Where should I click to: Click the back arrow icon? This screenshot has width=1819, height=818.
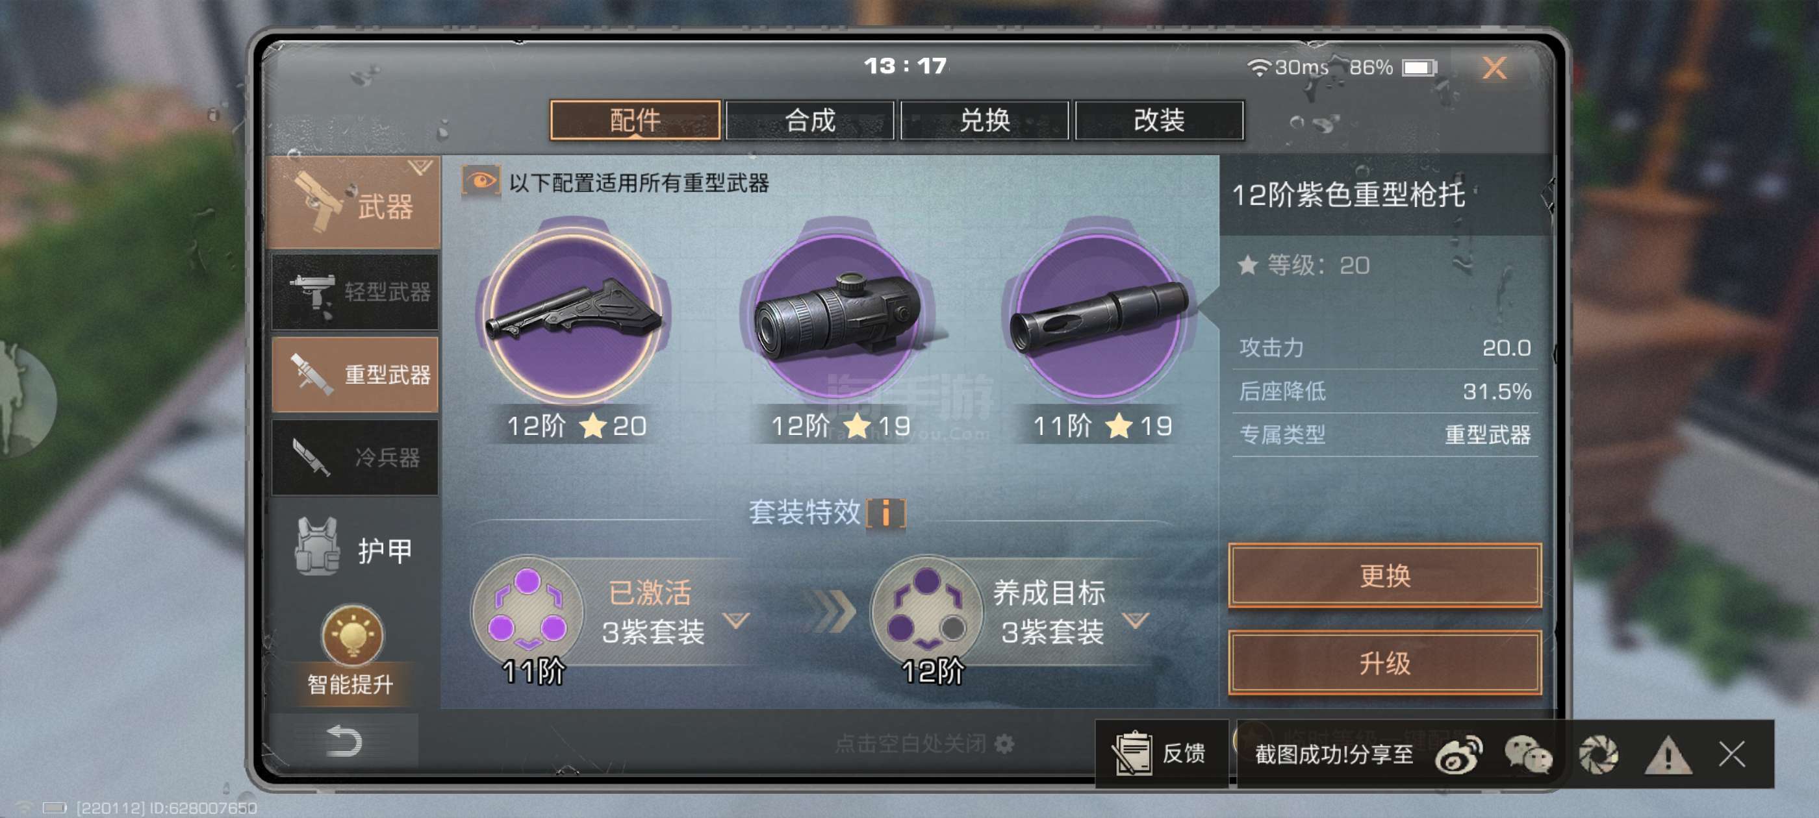click(344, 742)
